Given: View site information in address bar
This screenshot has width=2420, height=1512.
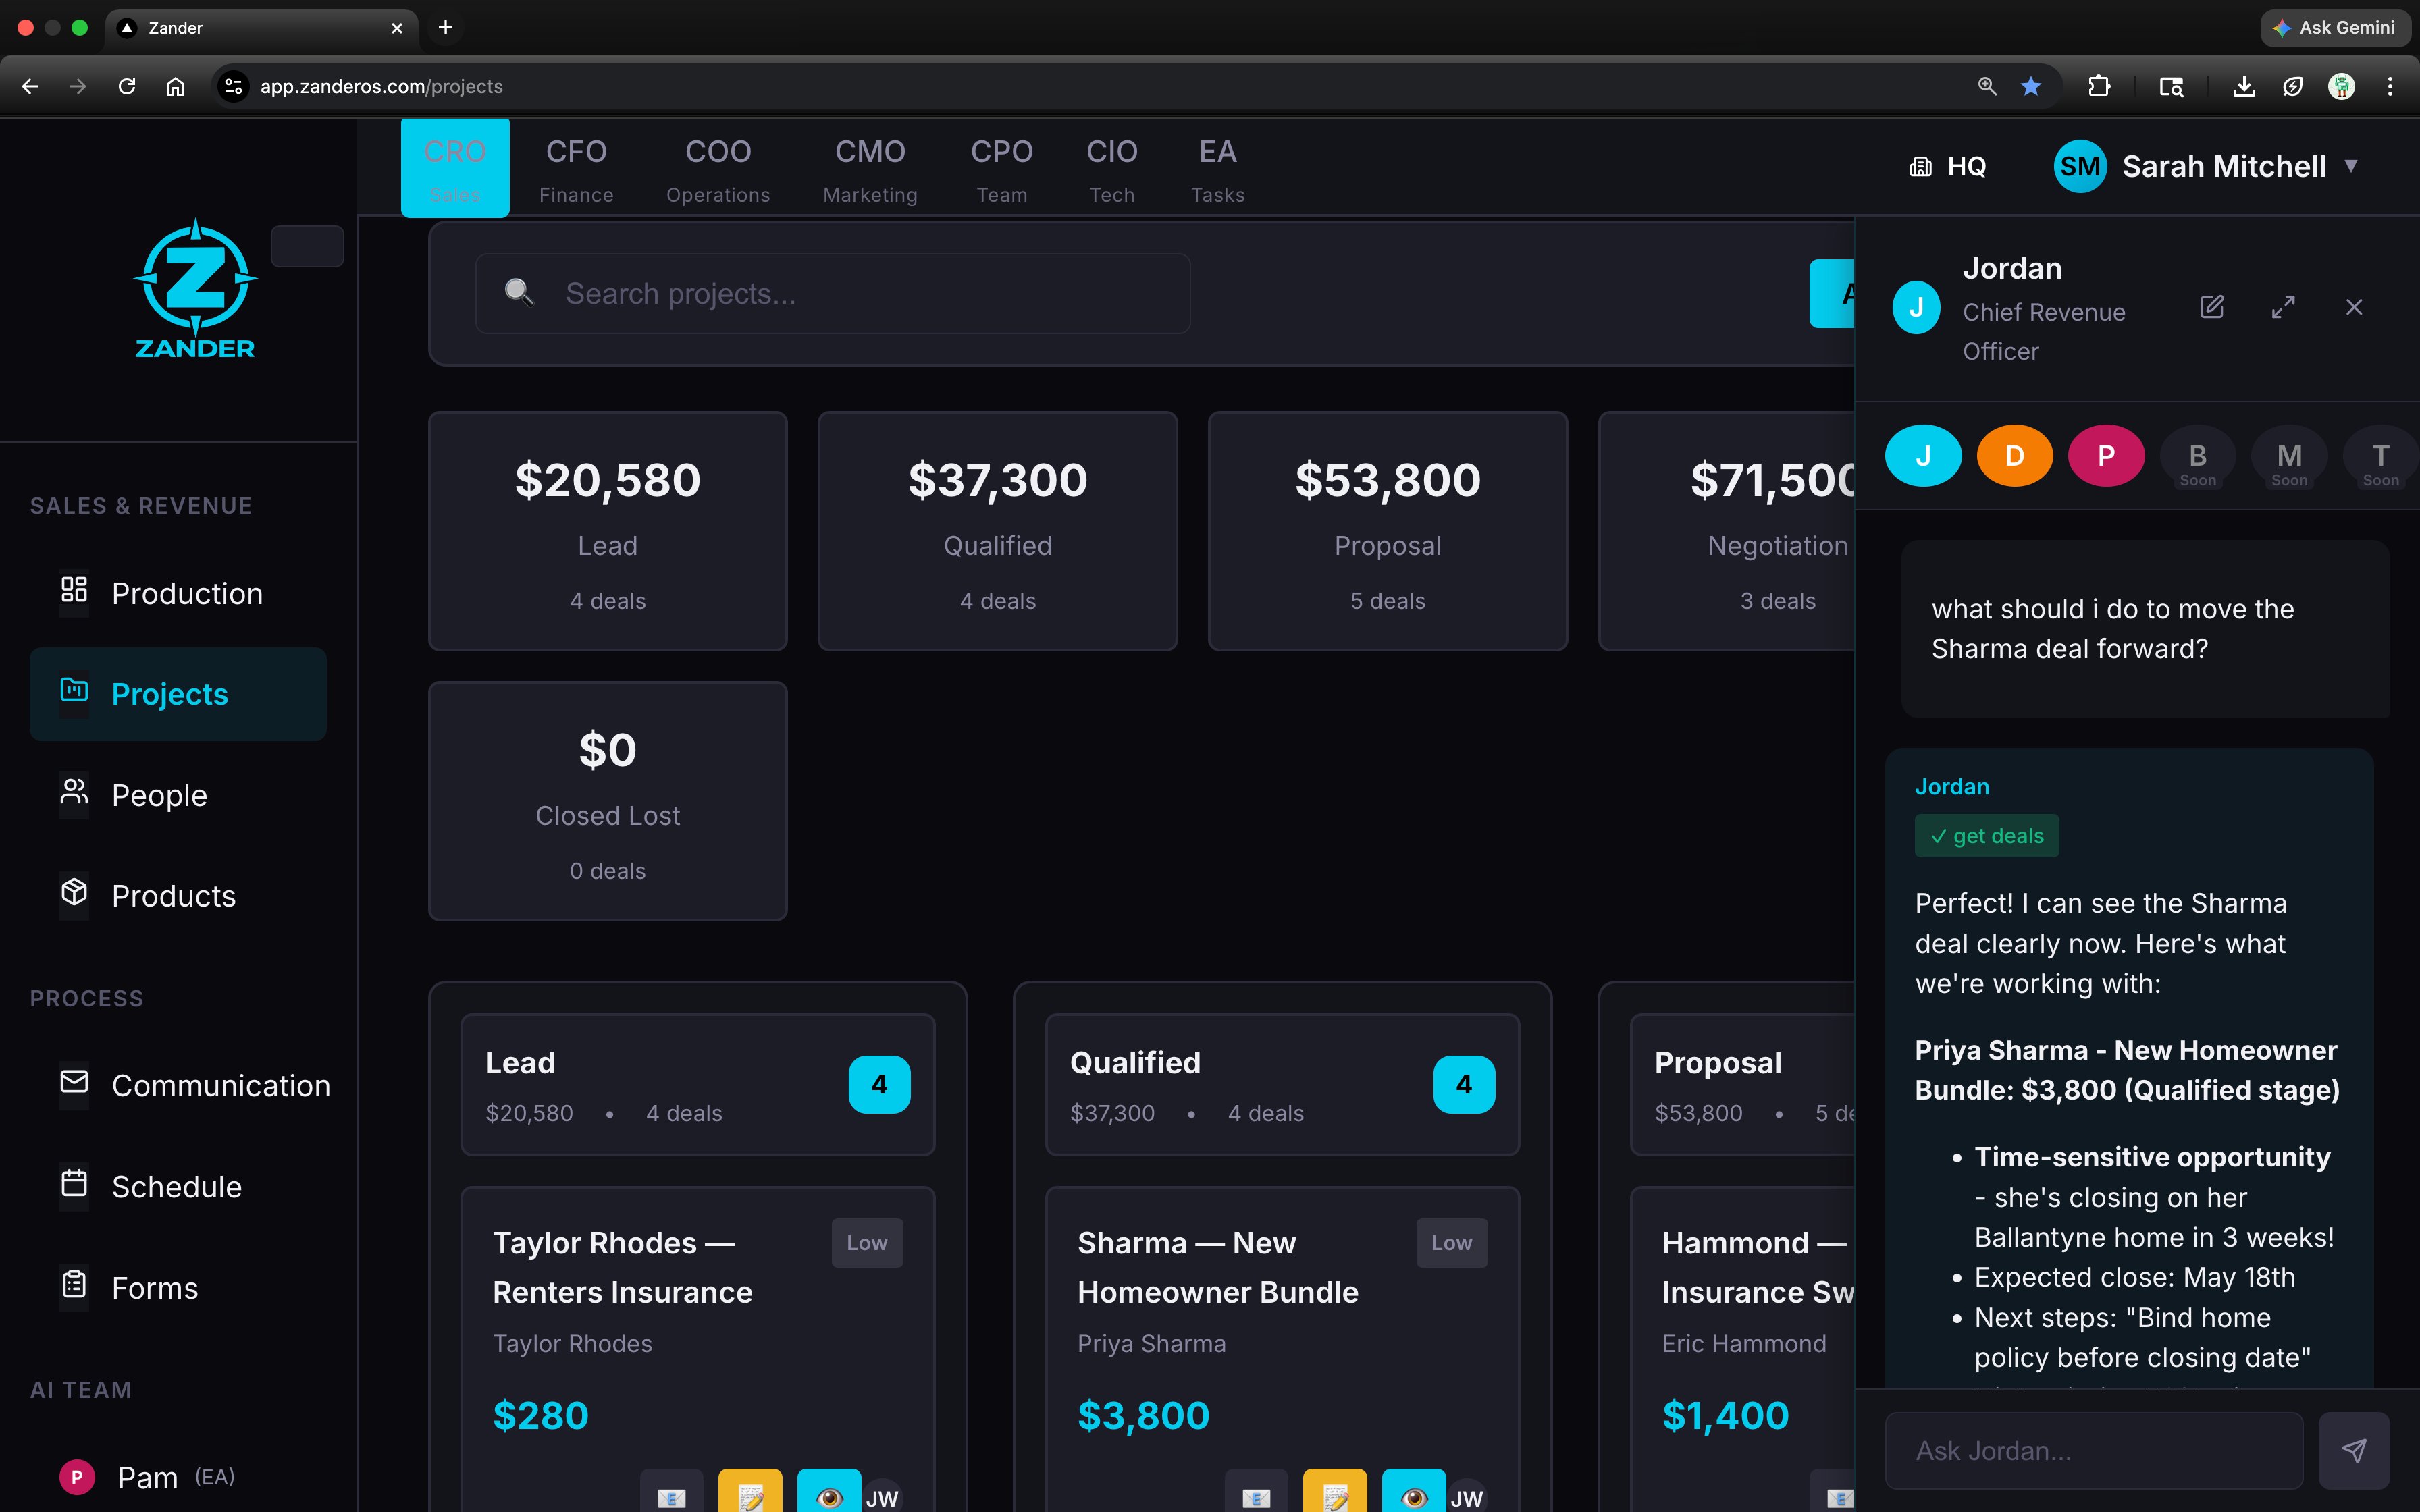Looking at the screenshot, I should coord(234,86).
